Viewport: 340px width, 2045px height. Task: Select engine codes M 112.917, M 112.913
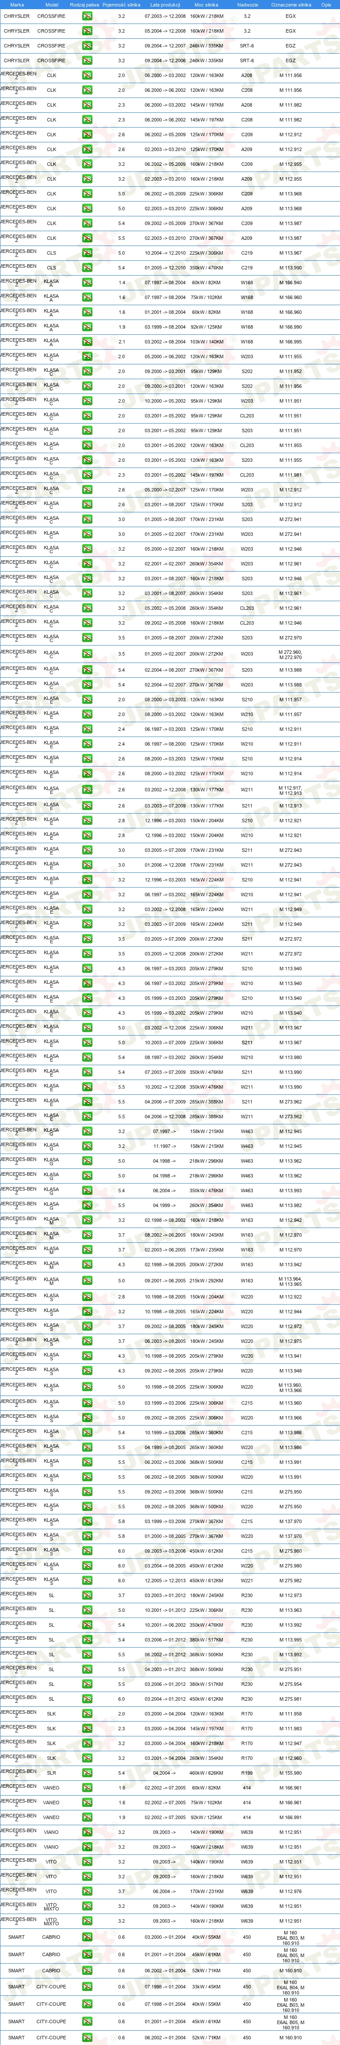(x=291, y=790)
